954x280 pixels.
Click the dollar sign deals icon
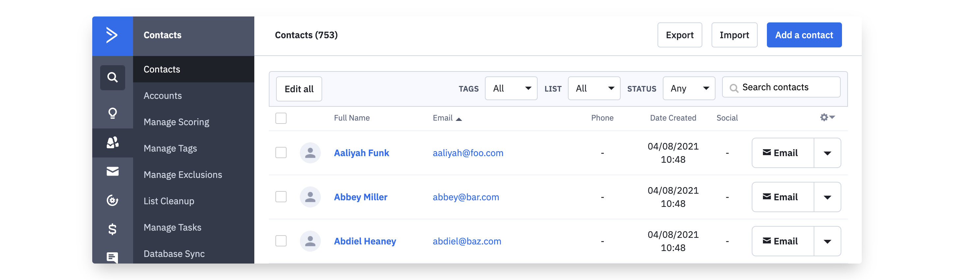[x=113, y=229]
